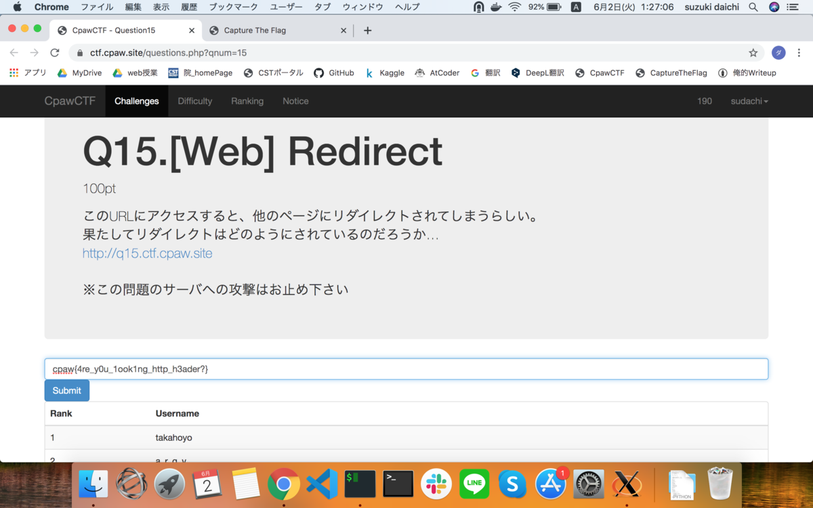Screen dimensions: 813x508
Task: Open the 院_homePage bookmark
Action: [x=201, y=73]
